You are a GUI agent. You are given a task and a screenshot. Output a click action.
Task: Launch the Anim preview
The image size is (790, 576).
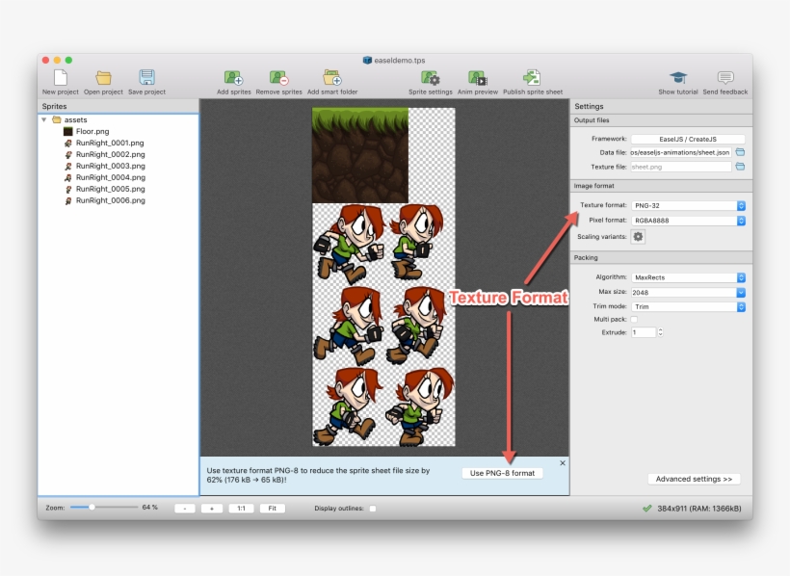[479, 79]
